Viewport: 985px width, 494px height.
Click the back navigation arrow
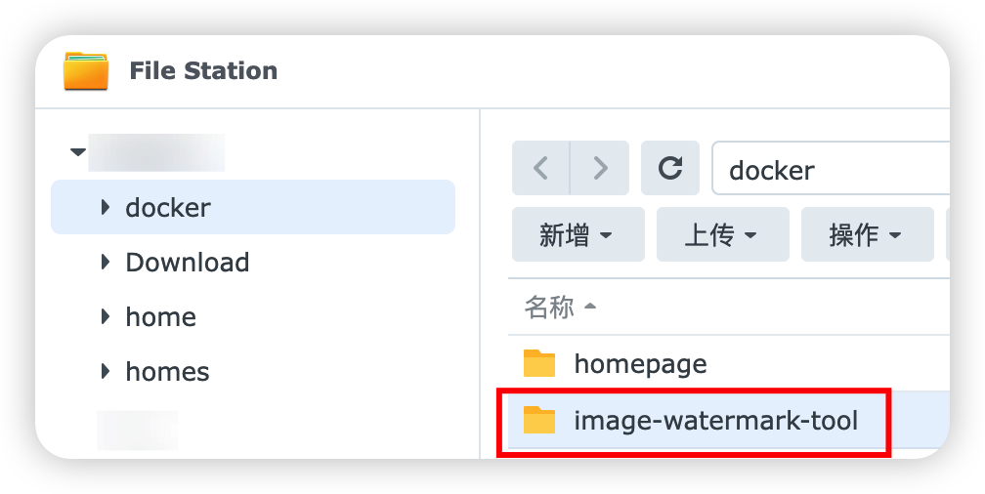click(540, 169)
